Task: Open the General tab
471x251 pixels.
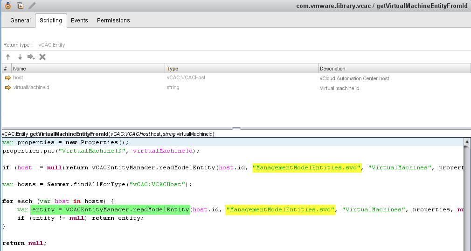Action: coord(21,21)
